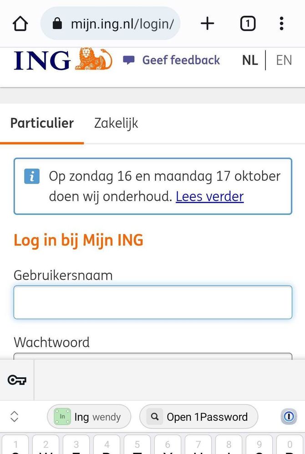This screenshot has height=454, width=305.
Task: Click the Geef feedback link
Action: 181,60
